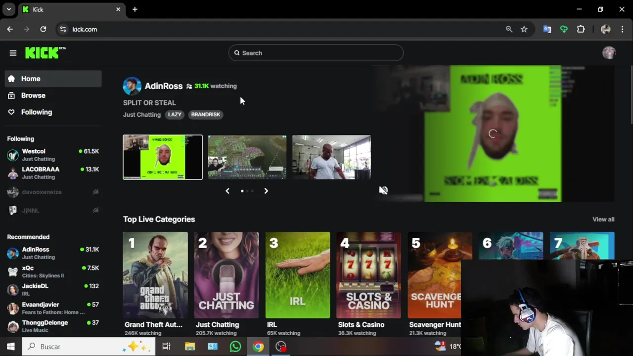The height and width of the screenshot is (356, 633).
Task: Open category card number 6
Action: (x=511, y=245)
